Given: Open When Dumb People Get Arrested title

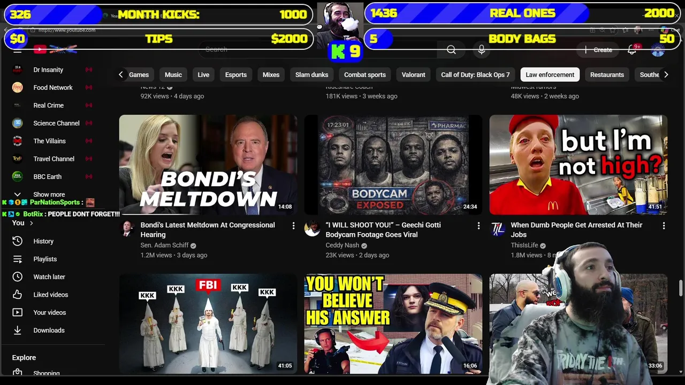Looking at the screenshot, I should click(x=576, y=230).
